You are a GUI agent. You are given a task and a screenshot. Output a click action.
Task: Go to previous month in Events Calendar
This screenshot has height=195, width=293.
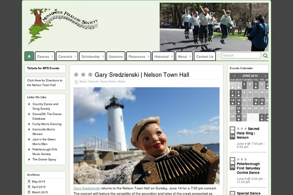click(234, 76)
